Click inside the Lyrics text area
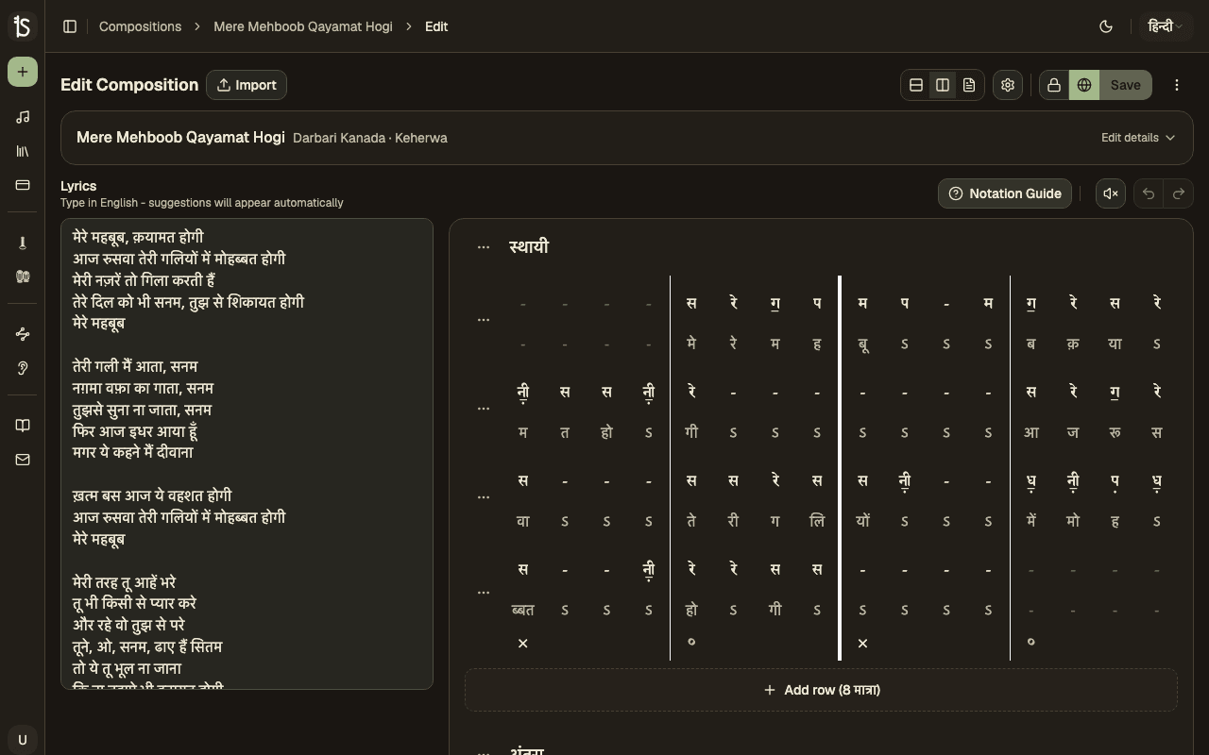The image size is (1209, 755). pyautogui.click(x=247, y=454)
